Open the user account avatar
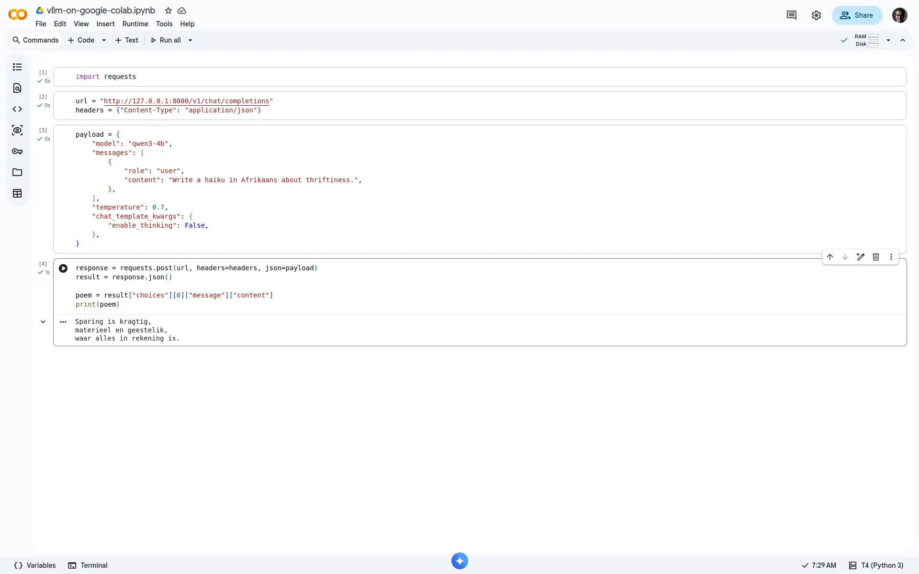 click(900, 15)
